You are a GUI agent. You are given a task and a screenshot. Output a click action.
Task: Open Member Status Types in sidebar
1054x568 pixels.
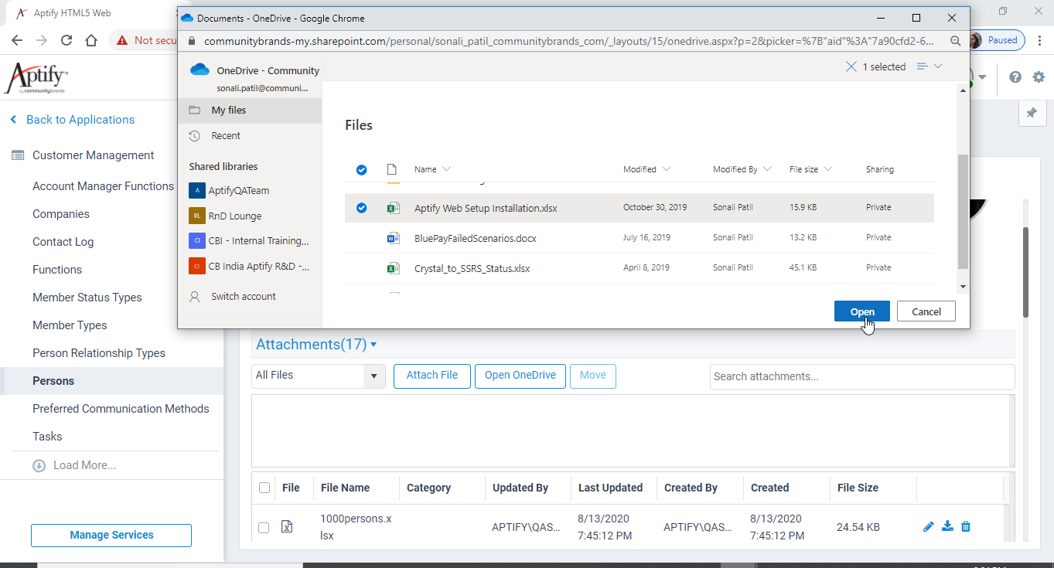pos(87,298)
